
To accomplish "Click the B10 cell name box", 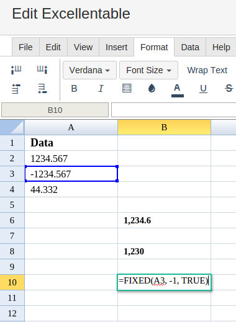I will (x=55, y=110).
